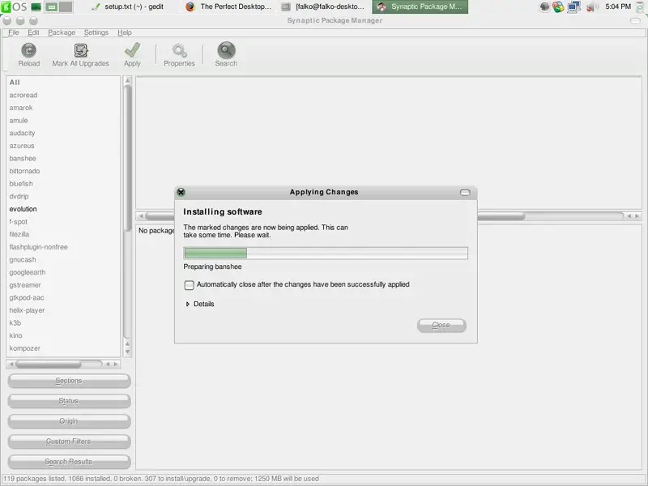Click the up arrow of search list scrollbar
This screenshot has width=648, height=486.
click(x=127, y=80)
